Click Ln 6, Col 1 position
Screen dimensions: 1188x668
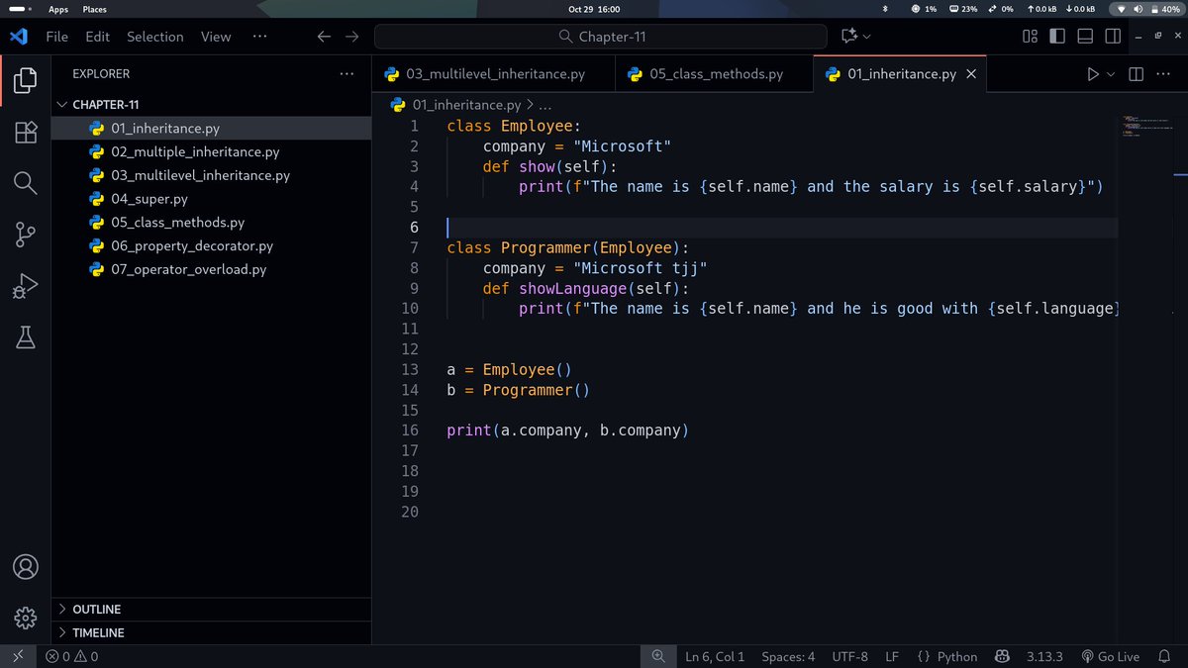(x=714, y=656)
